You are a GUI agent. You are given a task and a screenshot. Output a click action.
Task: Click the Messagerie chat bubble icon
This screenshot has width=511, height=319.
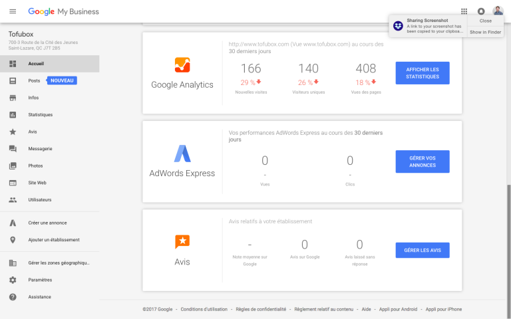[13, 149]
